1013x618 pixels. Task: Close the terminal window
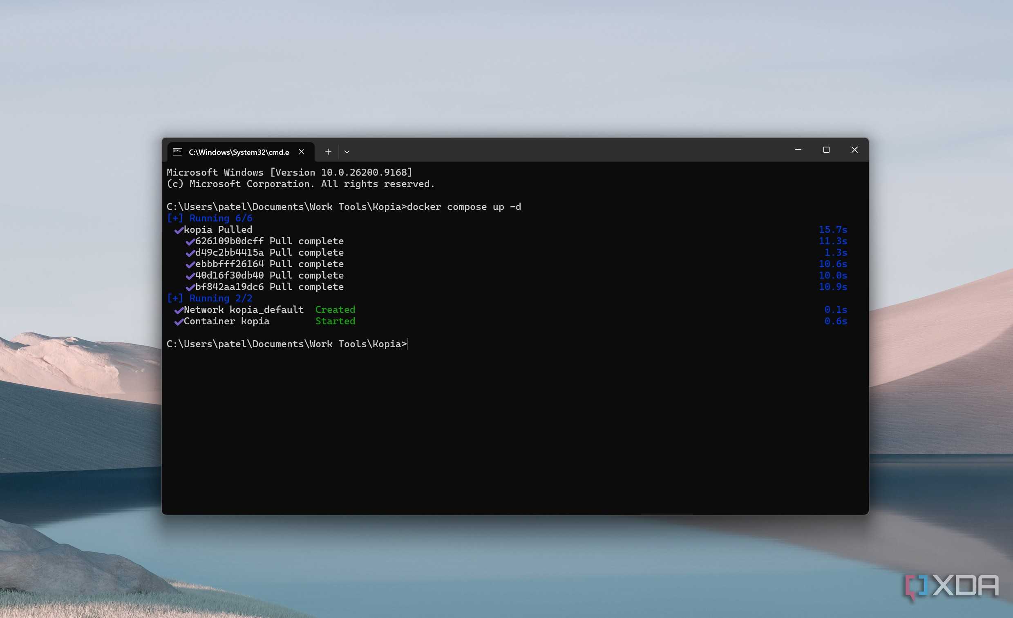tap(854, 149)
